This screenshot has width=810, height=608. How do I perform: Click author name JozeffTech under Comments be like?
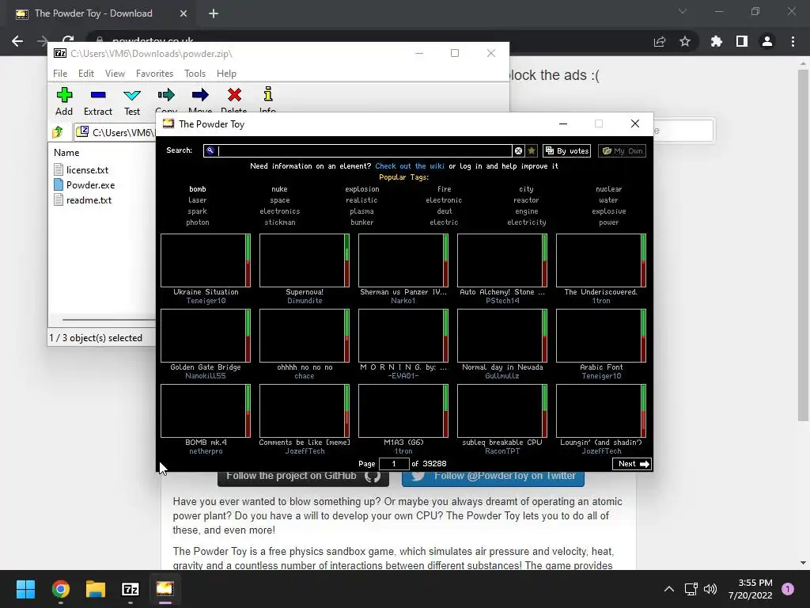305,451
